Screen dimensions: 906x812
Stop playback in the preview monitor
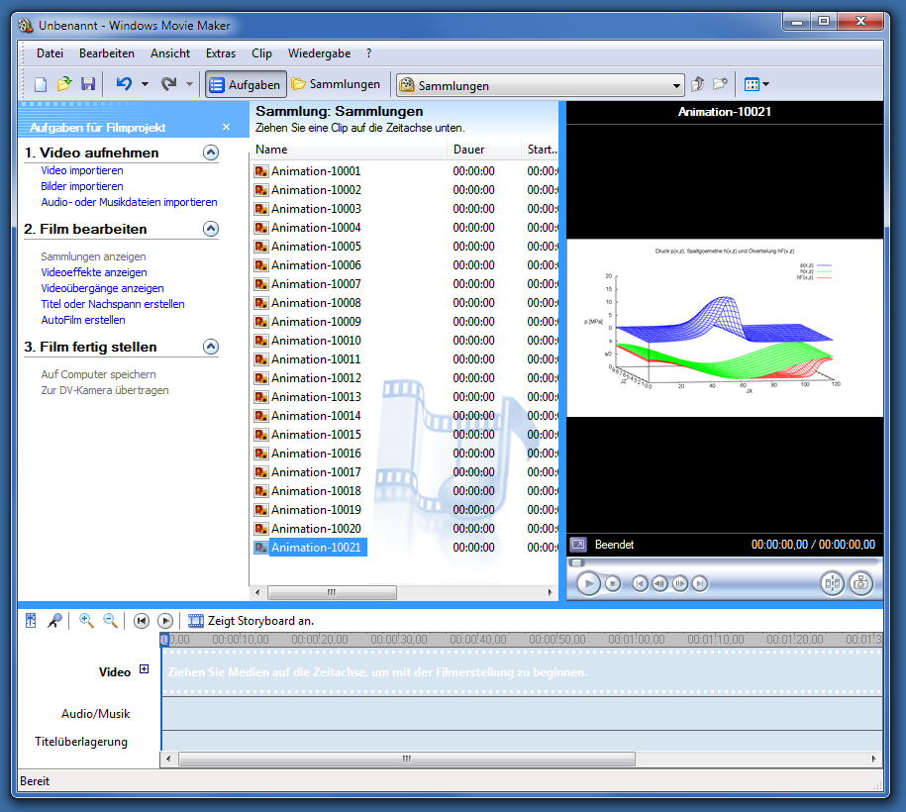[613, 583]
